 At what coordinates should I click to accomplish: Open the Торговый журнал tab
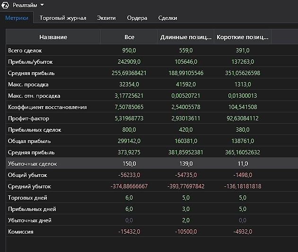pyautogui.click(x=63, y=18)
